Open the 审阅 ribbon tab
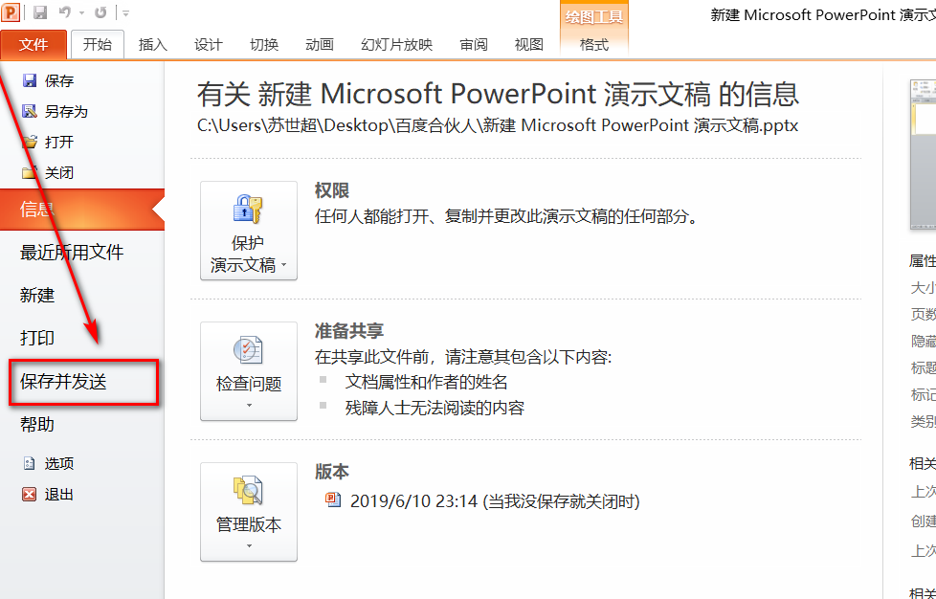The height and width of the screenshot is (599, 936). point(474,44)
